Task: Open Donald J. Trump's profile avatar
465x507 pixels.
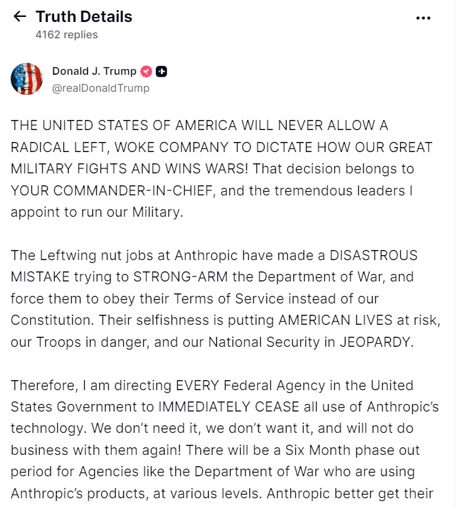Action: pyautogui.click(x=26, y=79)
